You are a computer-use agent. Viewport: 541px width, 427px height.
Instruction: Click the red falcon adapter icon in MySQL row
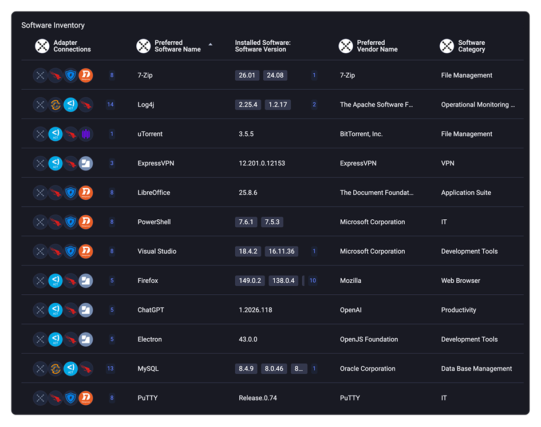(x=85, y=369)
